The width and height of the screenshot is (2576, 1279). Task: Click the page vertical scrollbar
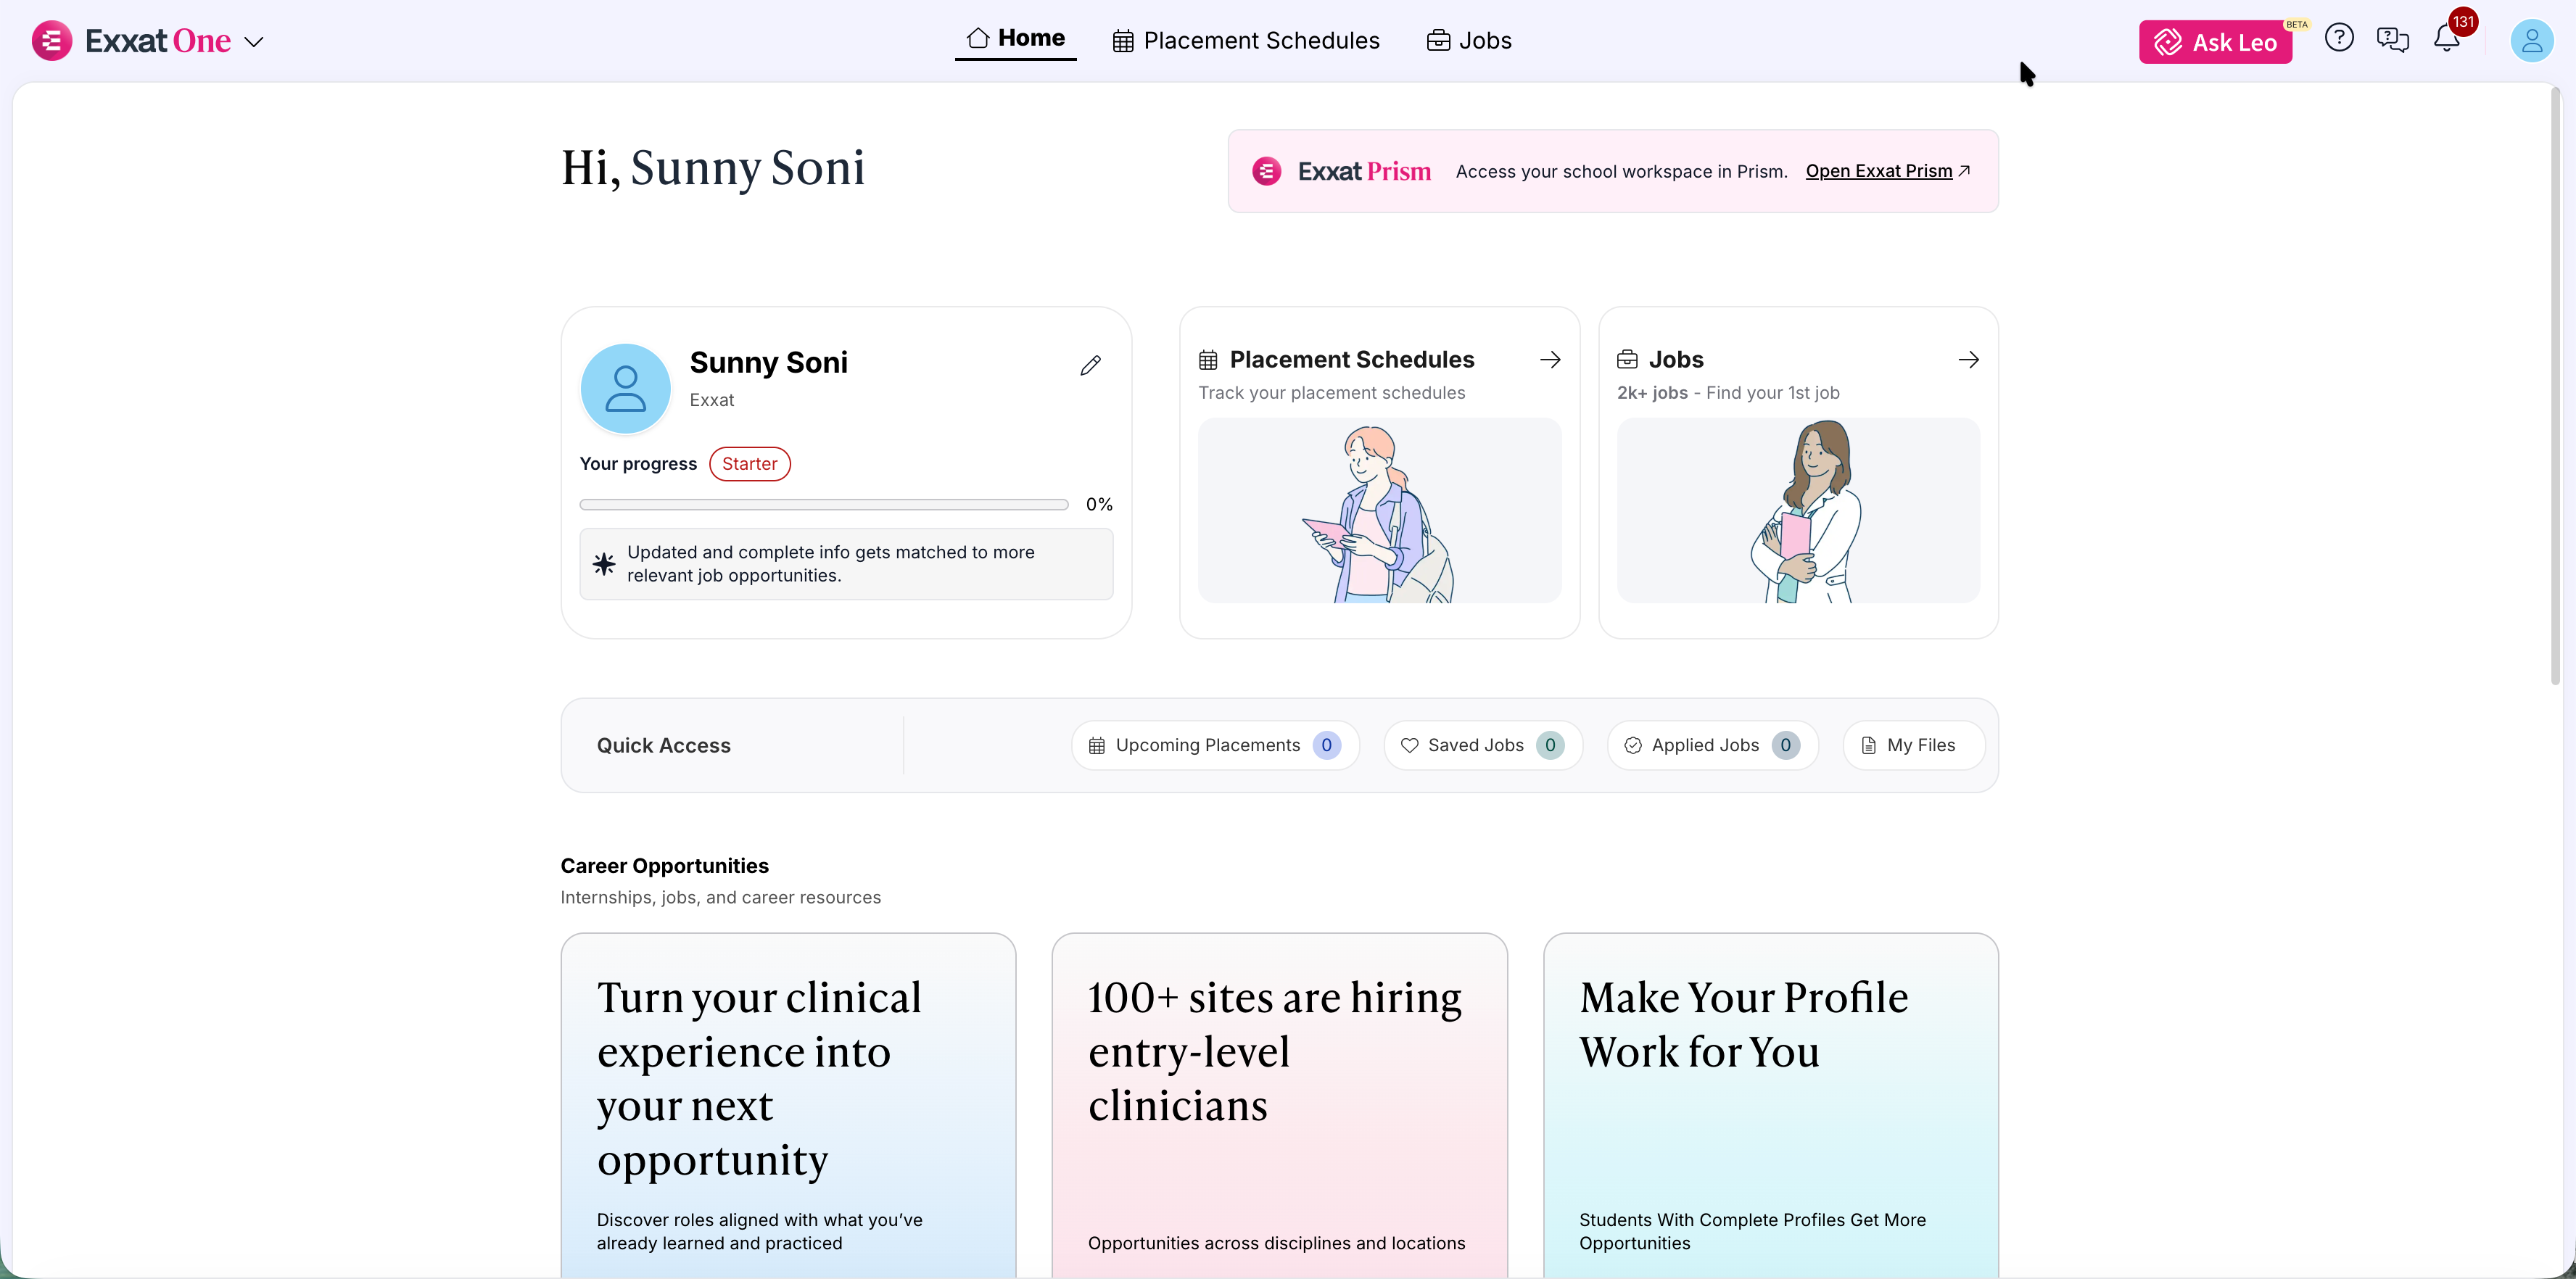pos(2555,386)
